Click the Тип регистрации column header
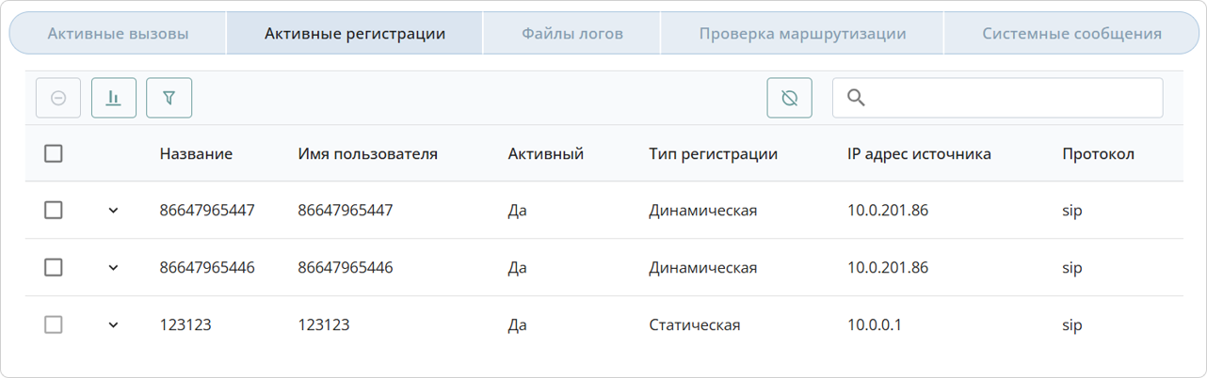The width and height of the screenshot is (1207, 378). (x=713, y=154)
